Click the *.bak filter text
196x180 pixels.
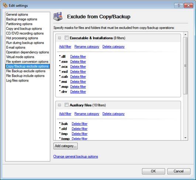(63, 124)
